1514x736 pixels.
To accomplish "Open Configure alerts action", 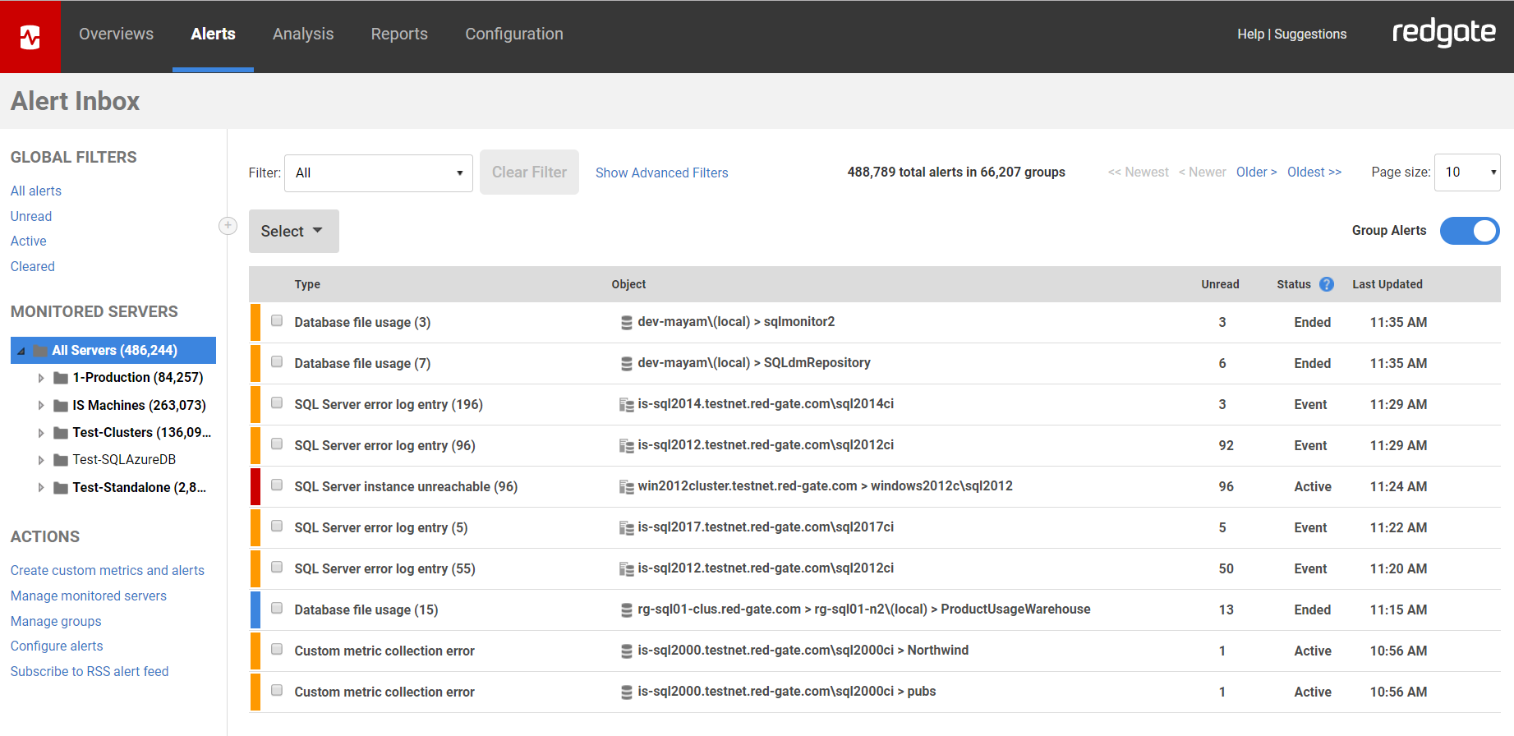I will click(x=57, y=646).
